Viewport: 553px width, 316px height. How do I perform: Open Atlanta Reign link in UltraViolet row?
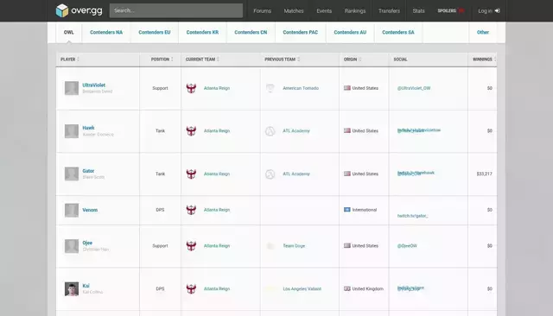click(217, 88)
